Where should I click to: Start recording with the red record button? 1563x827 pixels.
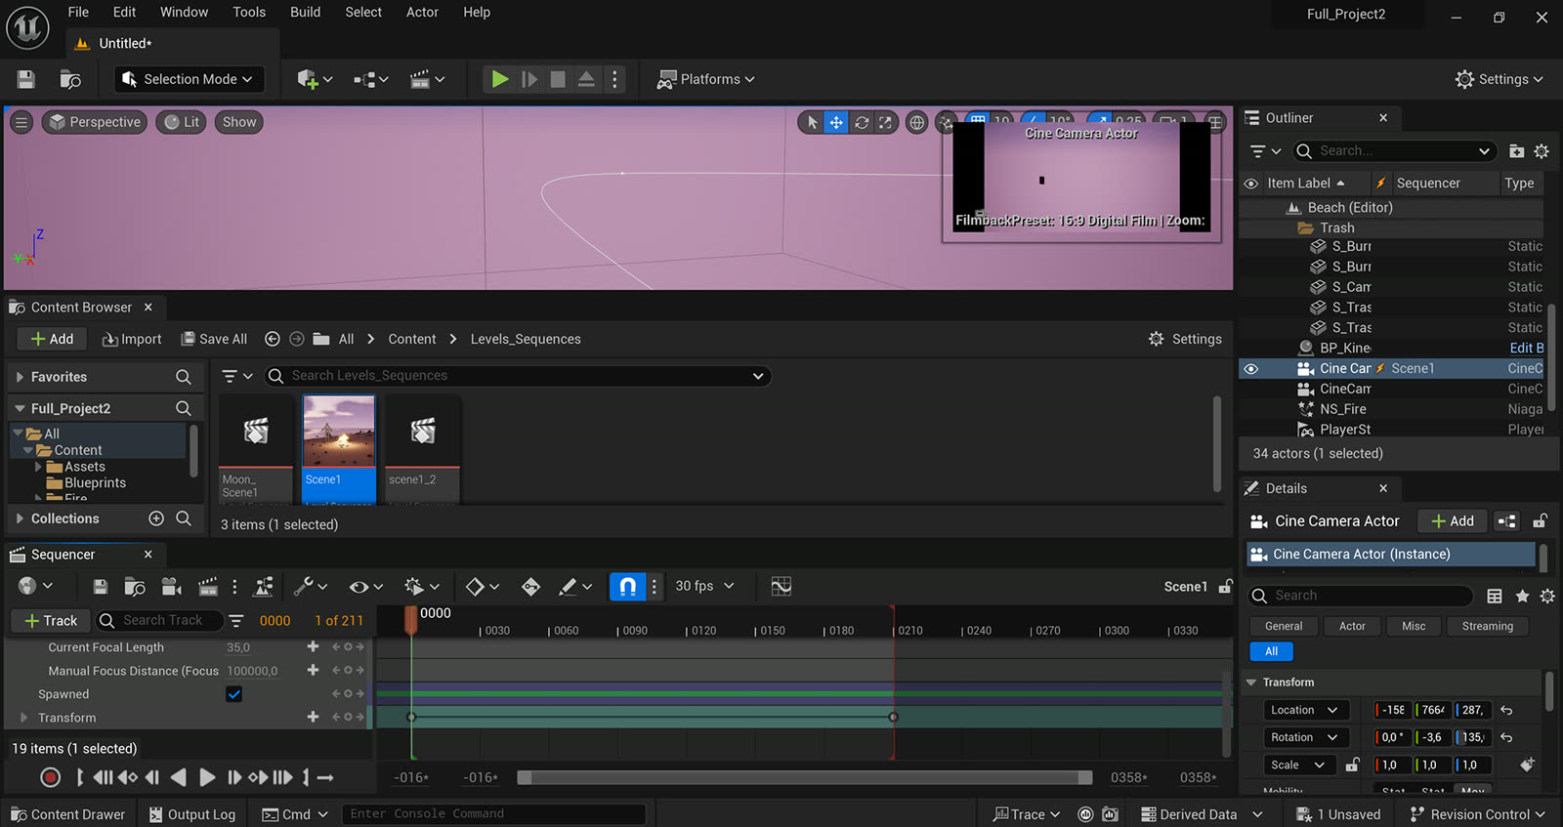(x=50, y=777)
